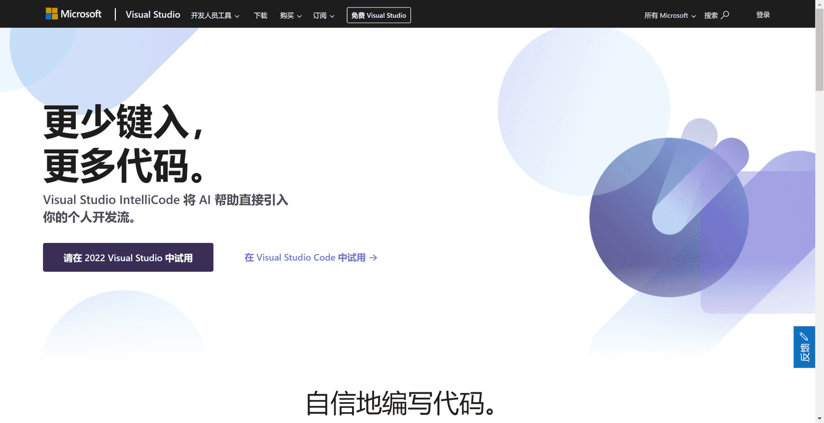824x423 pixels.
Task: Expand the 开发人员工具 dropdown menu
Action: 215,16
